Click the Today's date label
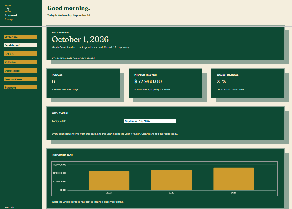Screen dimensions: 292x209 59,121
